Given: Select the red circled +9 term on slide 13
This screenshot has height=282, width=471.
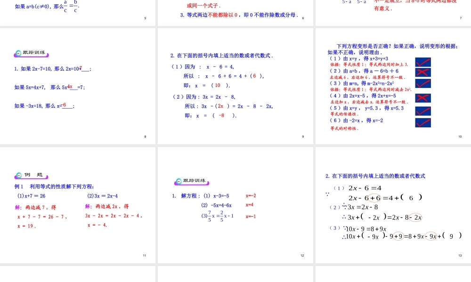Looking at the screenshot, I should [398, 236].
